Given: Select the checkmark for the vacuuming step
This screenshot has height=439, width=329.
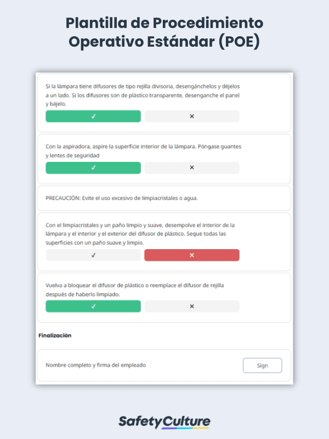Looking at the screenshot, I should point(93,167).
